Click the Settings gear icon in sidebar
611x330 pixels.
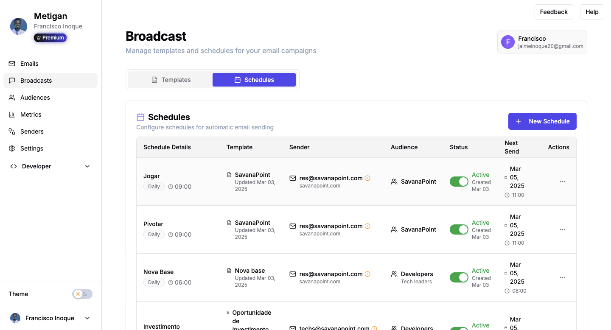click(x=12, y=148)
